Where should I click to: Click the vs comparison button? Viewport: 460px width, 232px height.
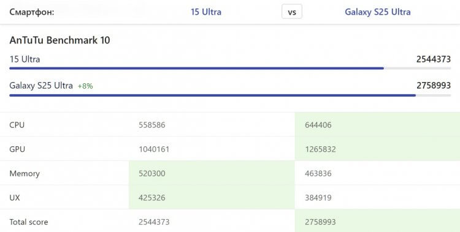pos(292,12)
